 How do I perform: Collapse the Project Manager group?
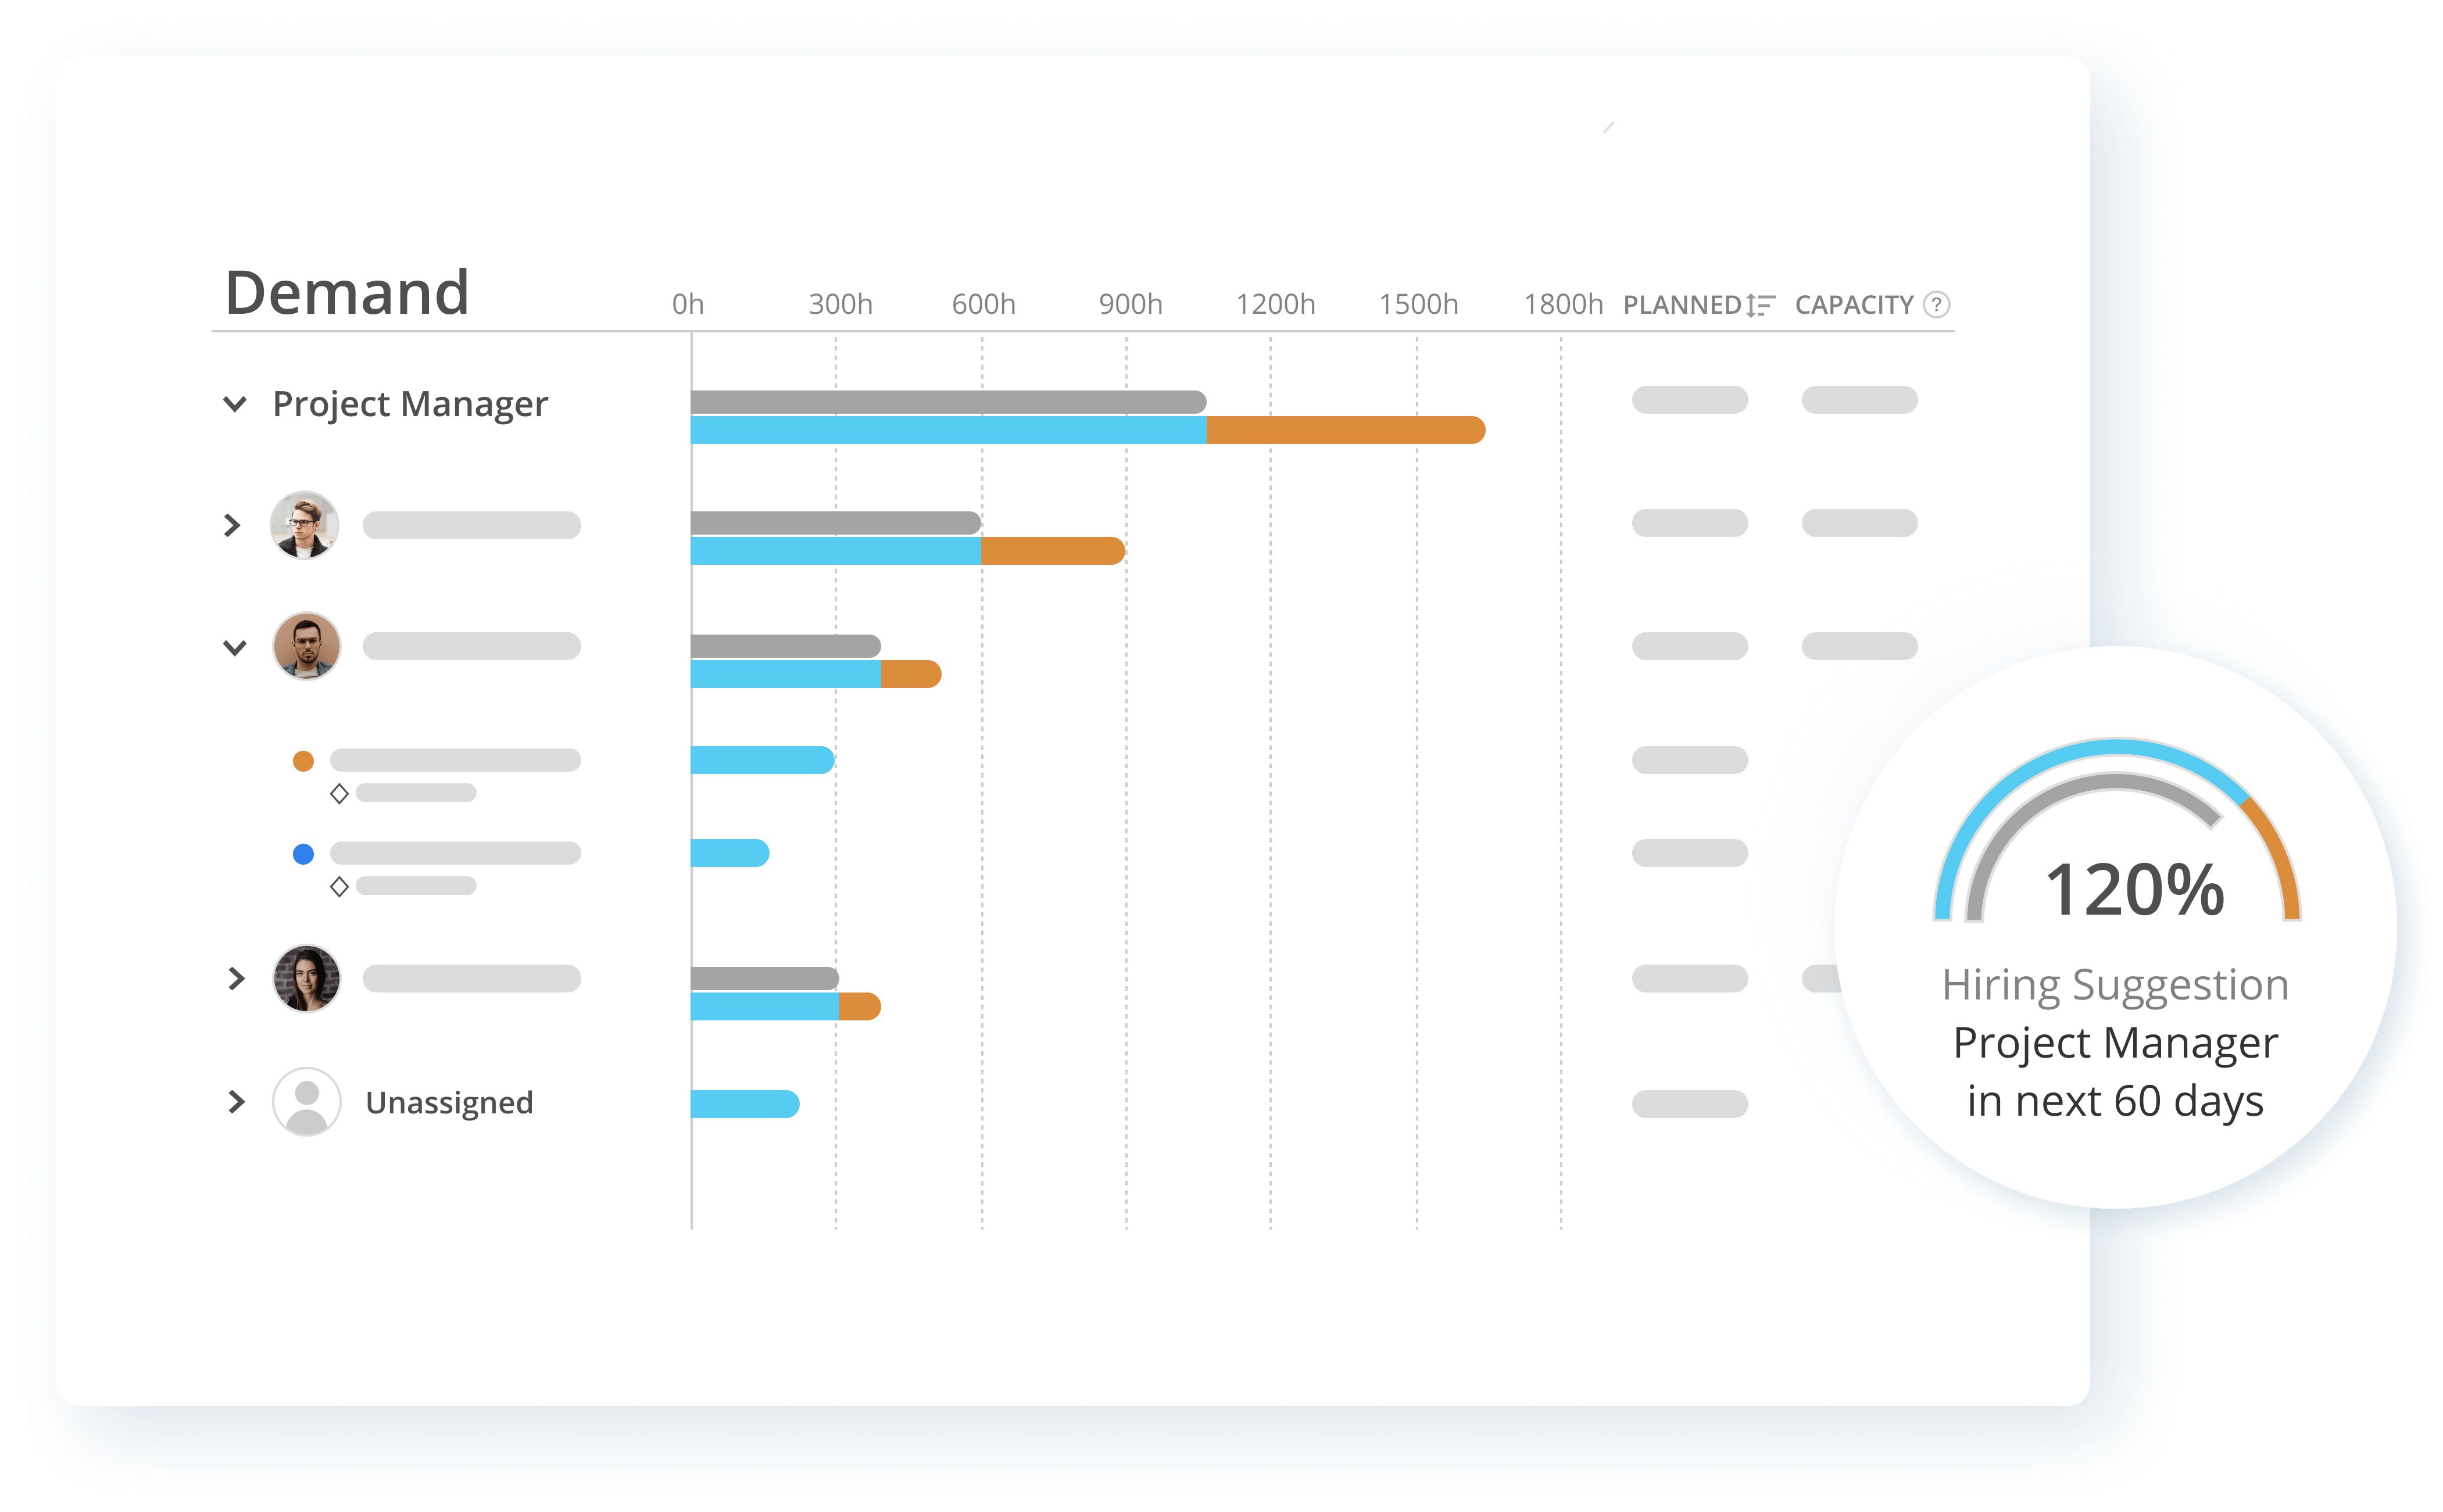coord(235,404)
